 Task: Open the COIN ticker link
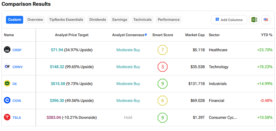click(17, 101)
